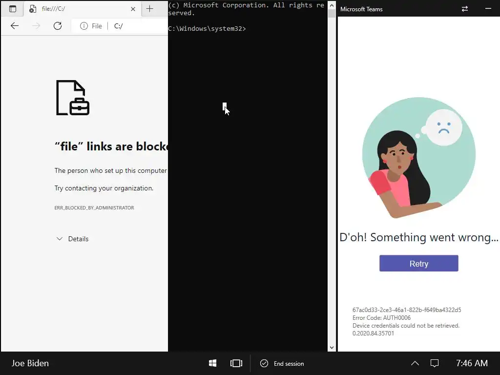Click the 'Try contacting your organization.' text
The height and width of the screenshot is (375, 500).
(x=104, y=188)
